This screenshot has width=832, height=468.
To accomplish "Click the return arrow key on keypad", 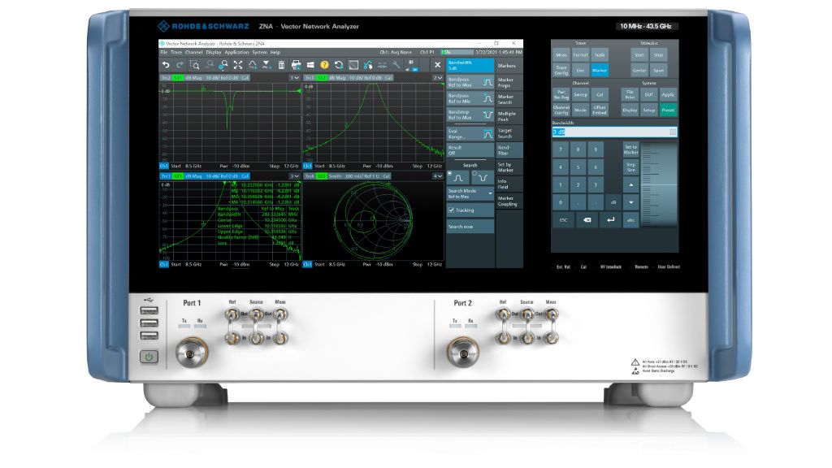I will (x=611, y=219).
